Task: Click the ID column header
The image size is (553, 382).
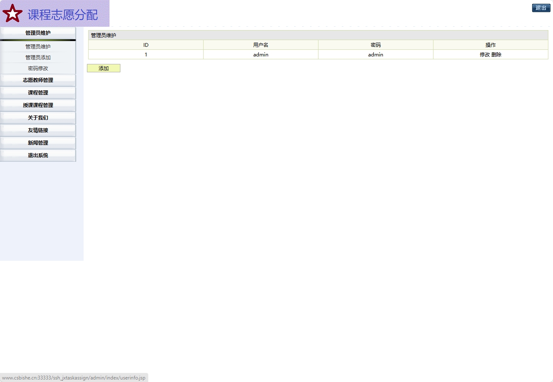Action: (x=146, y=45)
